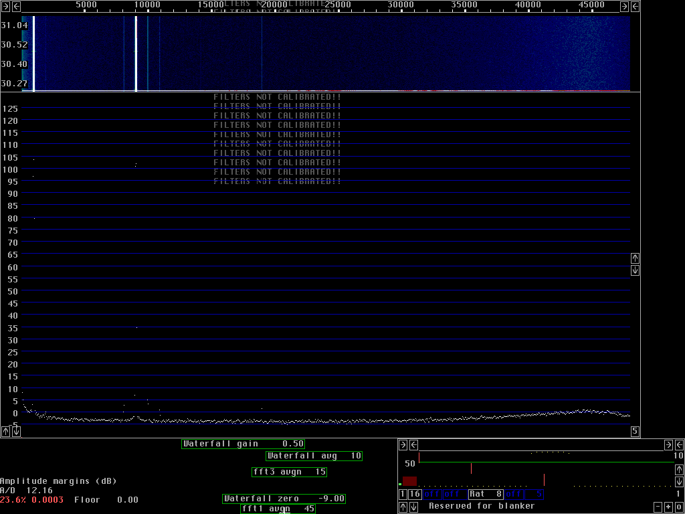The height and width of the screenshot is (514, 685).
Task: Click the Rat 8 box
Action: coord(486,495)
